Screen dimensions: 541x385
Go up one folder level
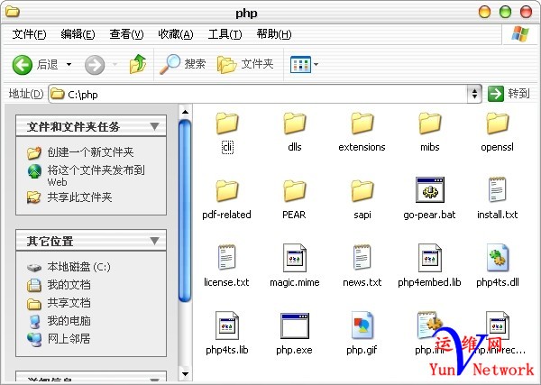138,64
